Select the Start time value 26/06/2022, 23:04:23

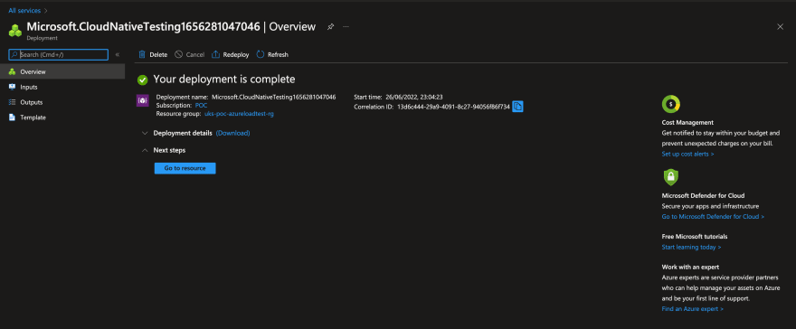pos(414,97)
